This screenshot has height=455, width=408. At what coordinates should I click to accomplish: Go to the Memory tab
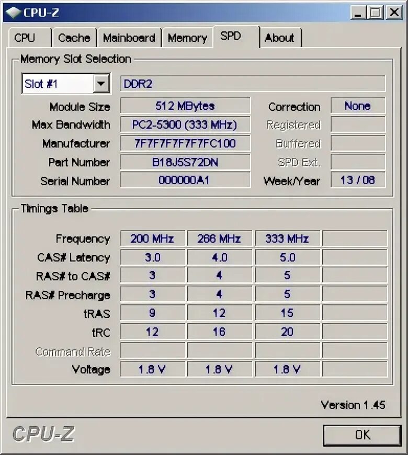pos(187,38)
